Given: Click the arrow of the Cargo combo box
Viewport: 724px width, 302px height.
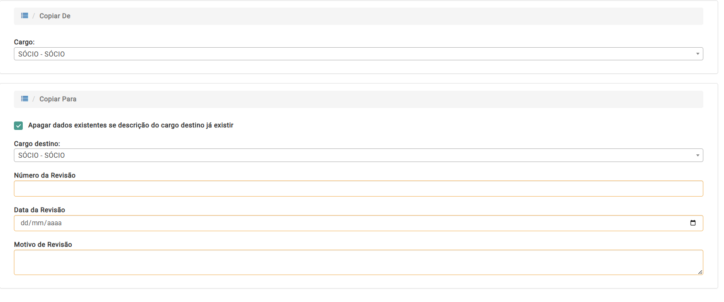Looking at the screenshot, I should pyautogui.click(x=697, y=54).
